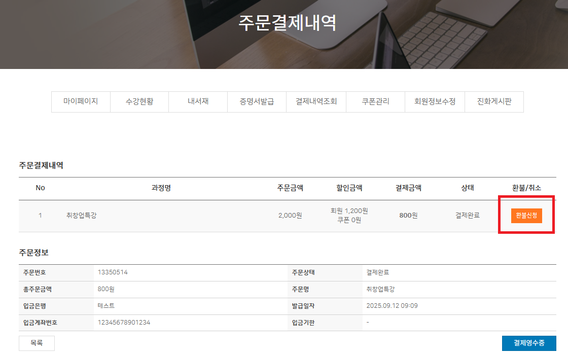
Task: Click the 결제완료 status in the order row
Action: [x=467, y=215]
